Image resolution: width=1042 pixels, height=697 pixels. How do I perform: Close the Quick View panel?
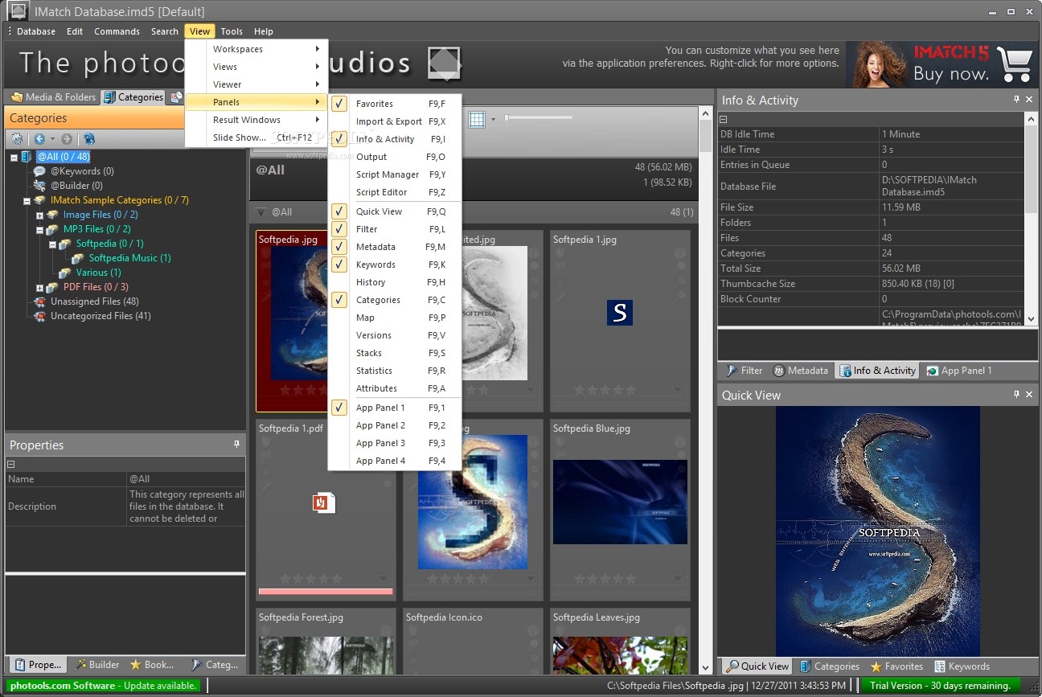tap(1029, 395)
